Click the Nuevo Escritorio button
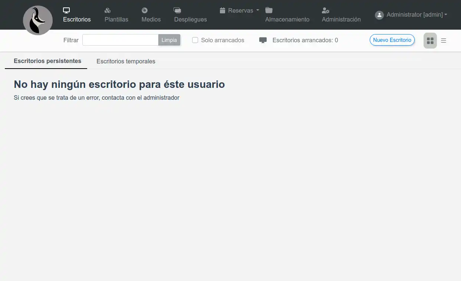Screen dimensions: 461x281 (x=392, y=40)
